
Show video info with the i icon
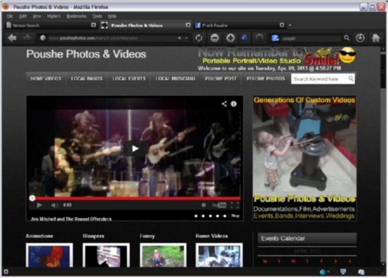point(234,104)
